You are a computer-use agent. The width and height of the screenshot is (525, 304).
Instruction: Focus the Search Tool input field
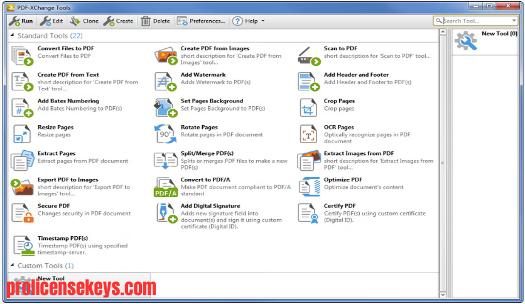pos(475,21)
